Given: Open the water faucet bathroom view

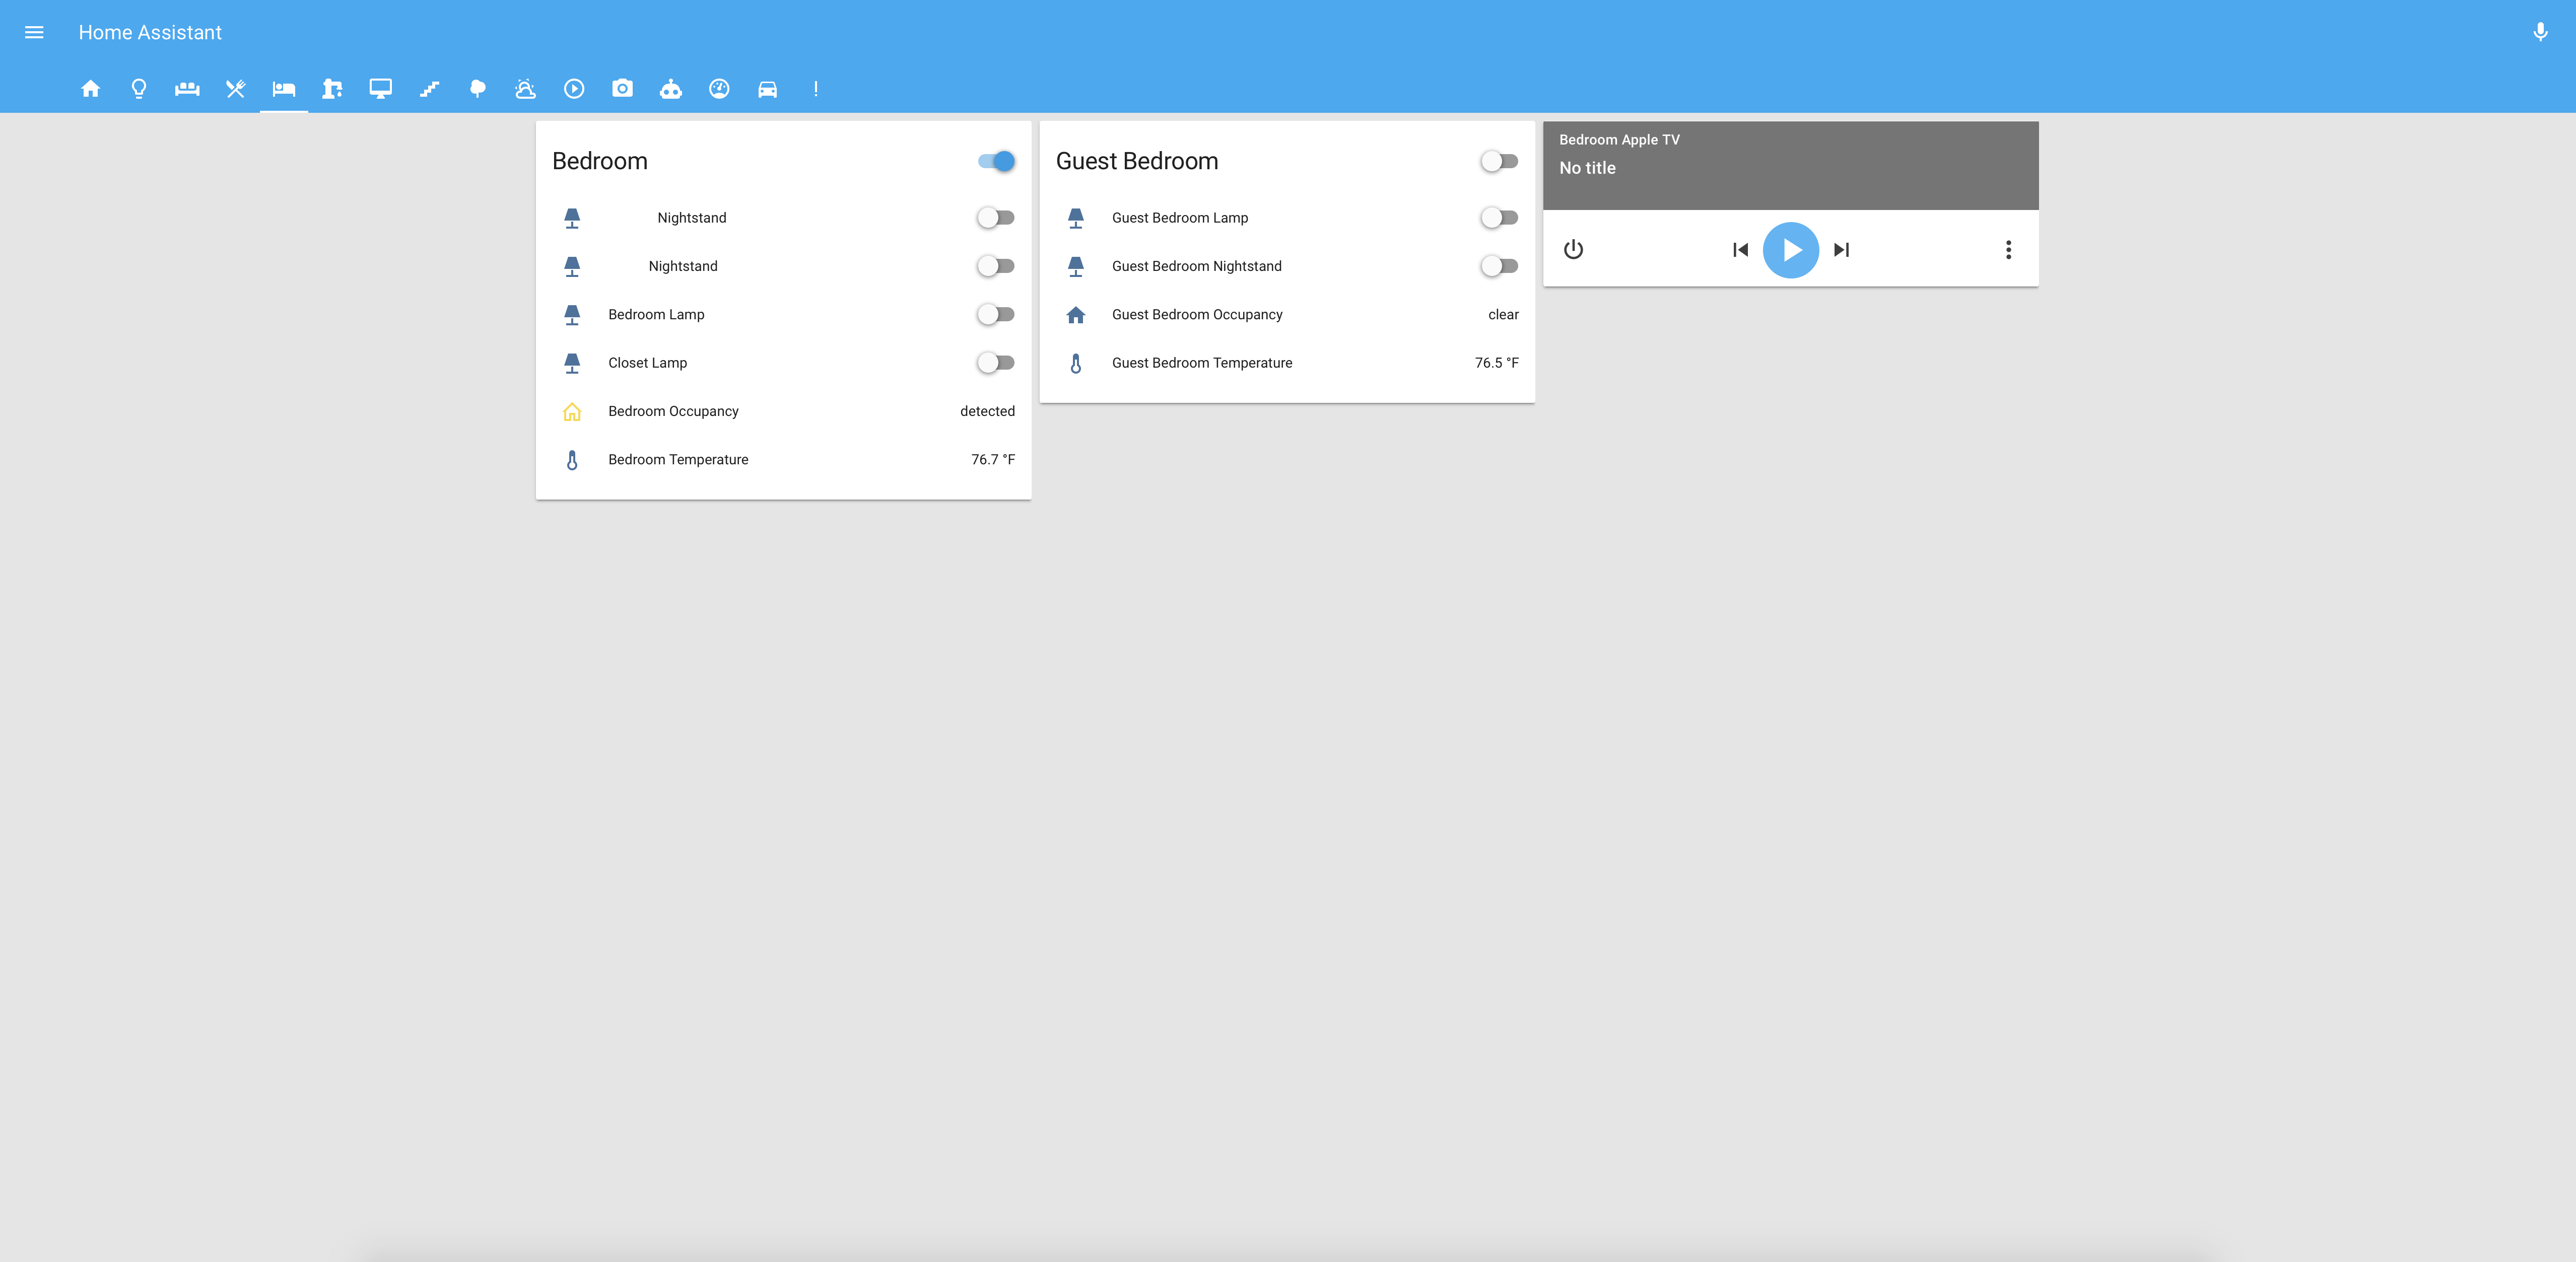Looking at the screenshot, I should point(332,89).
